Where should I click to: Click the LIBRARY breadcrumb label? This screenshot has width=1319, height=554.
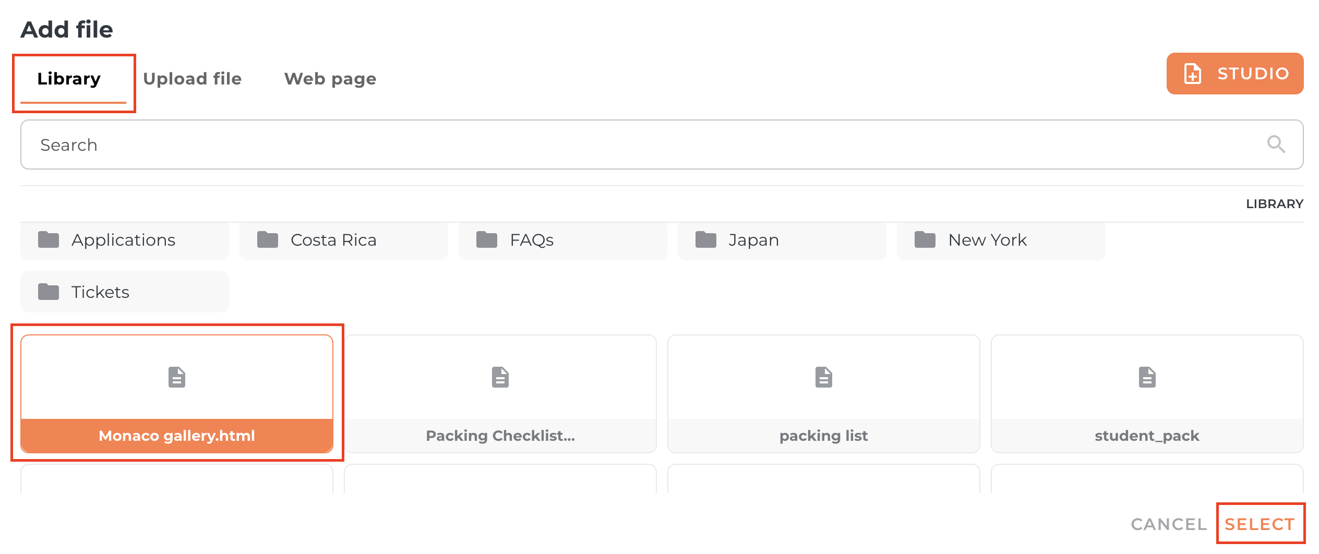click(x=1274, y=204)
